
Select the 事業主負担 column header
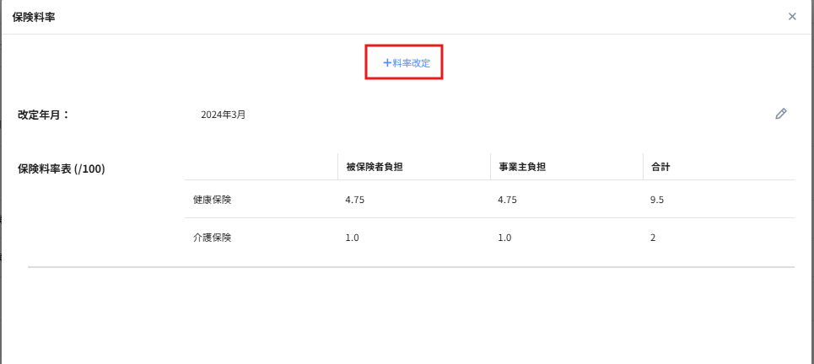click(522, 168)
